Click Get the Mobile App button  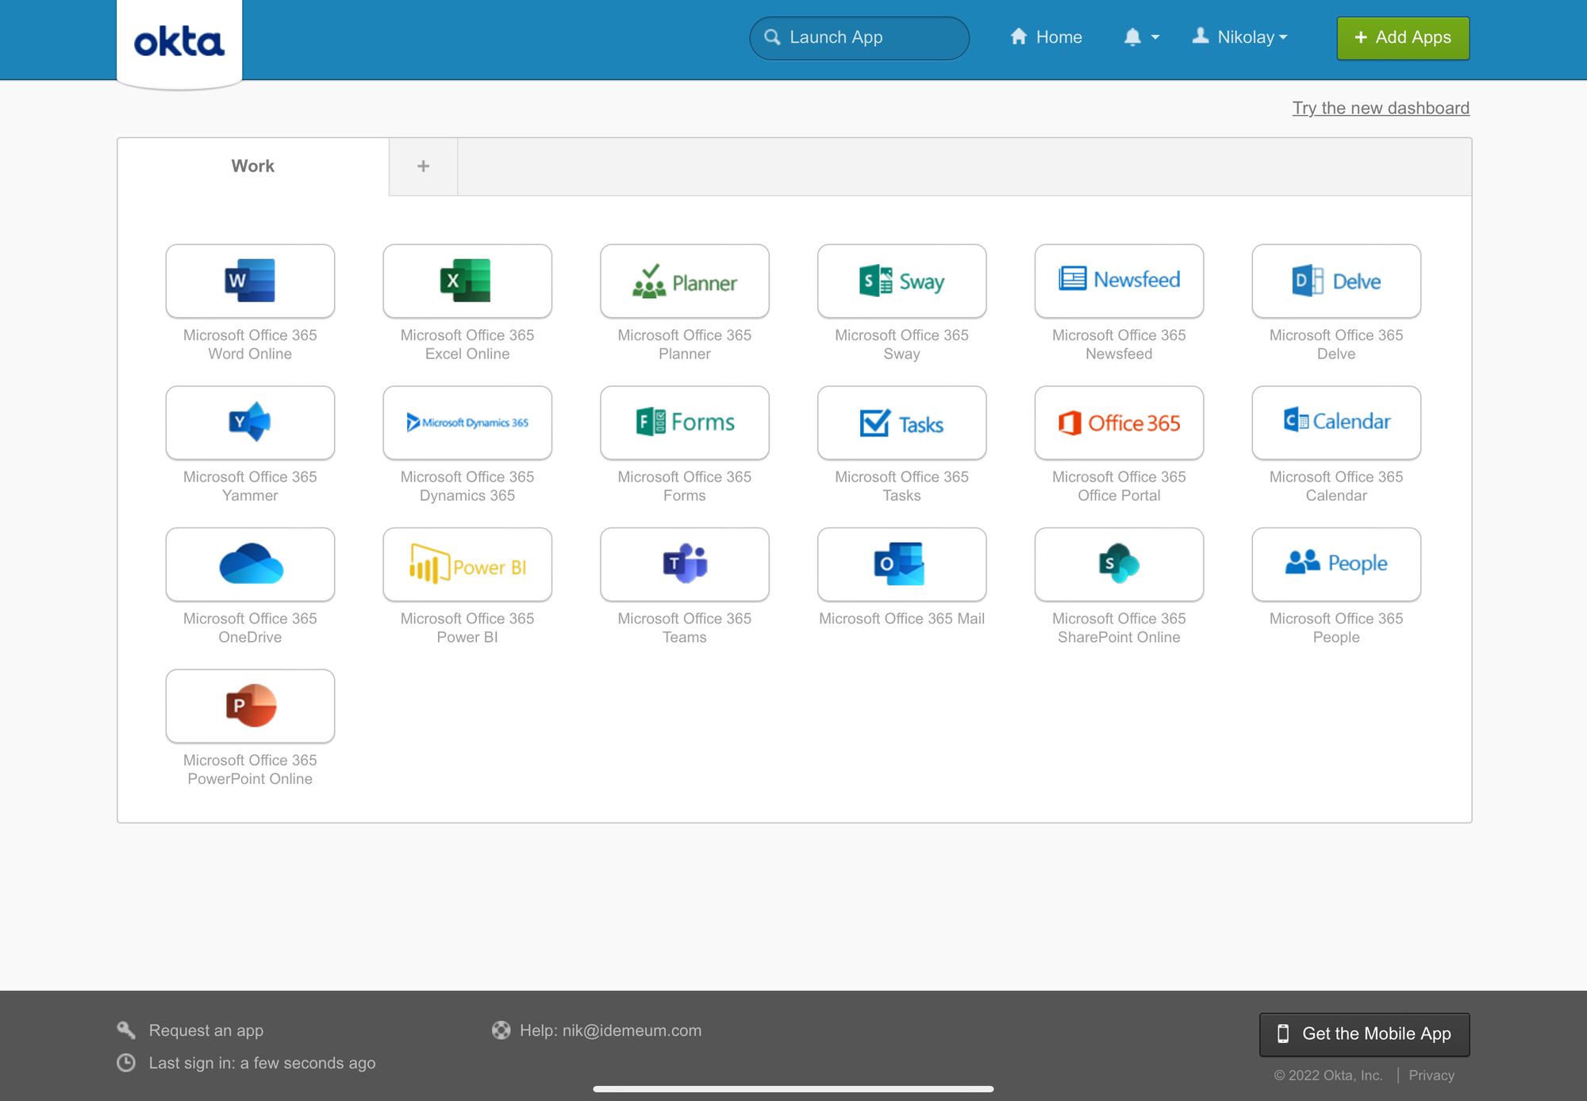[1364, 1034]
